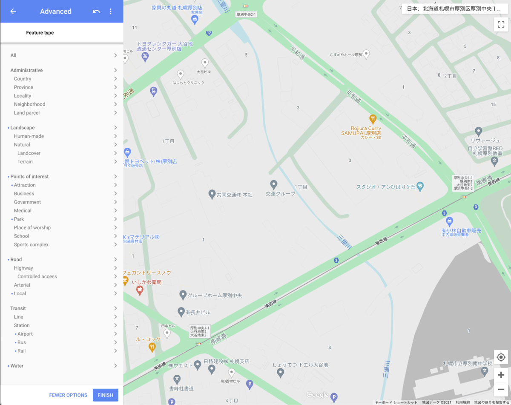Toggle fullscreen map view
The height and width of the screenshot is (405, 511).
501,24
